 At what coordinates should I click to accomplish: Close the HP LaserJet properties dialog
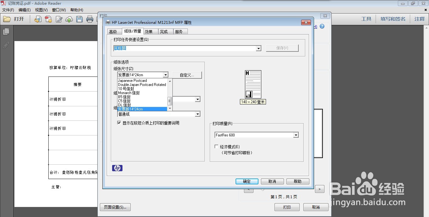click(306, 22)
